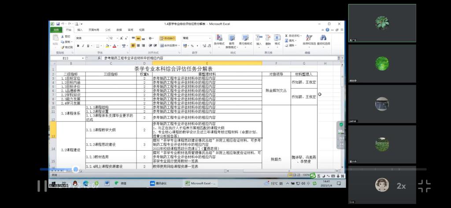Click the Cut (剪切) scissors icon
This screenshot has height=208, width=451.
[67, 37]
